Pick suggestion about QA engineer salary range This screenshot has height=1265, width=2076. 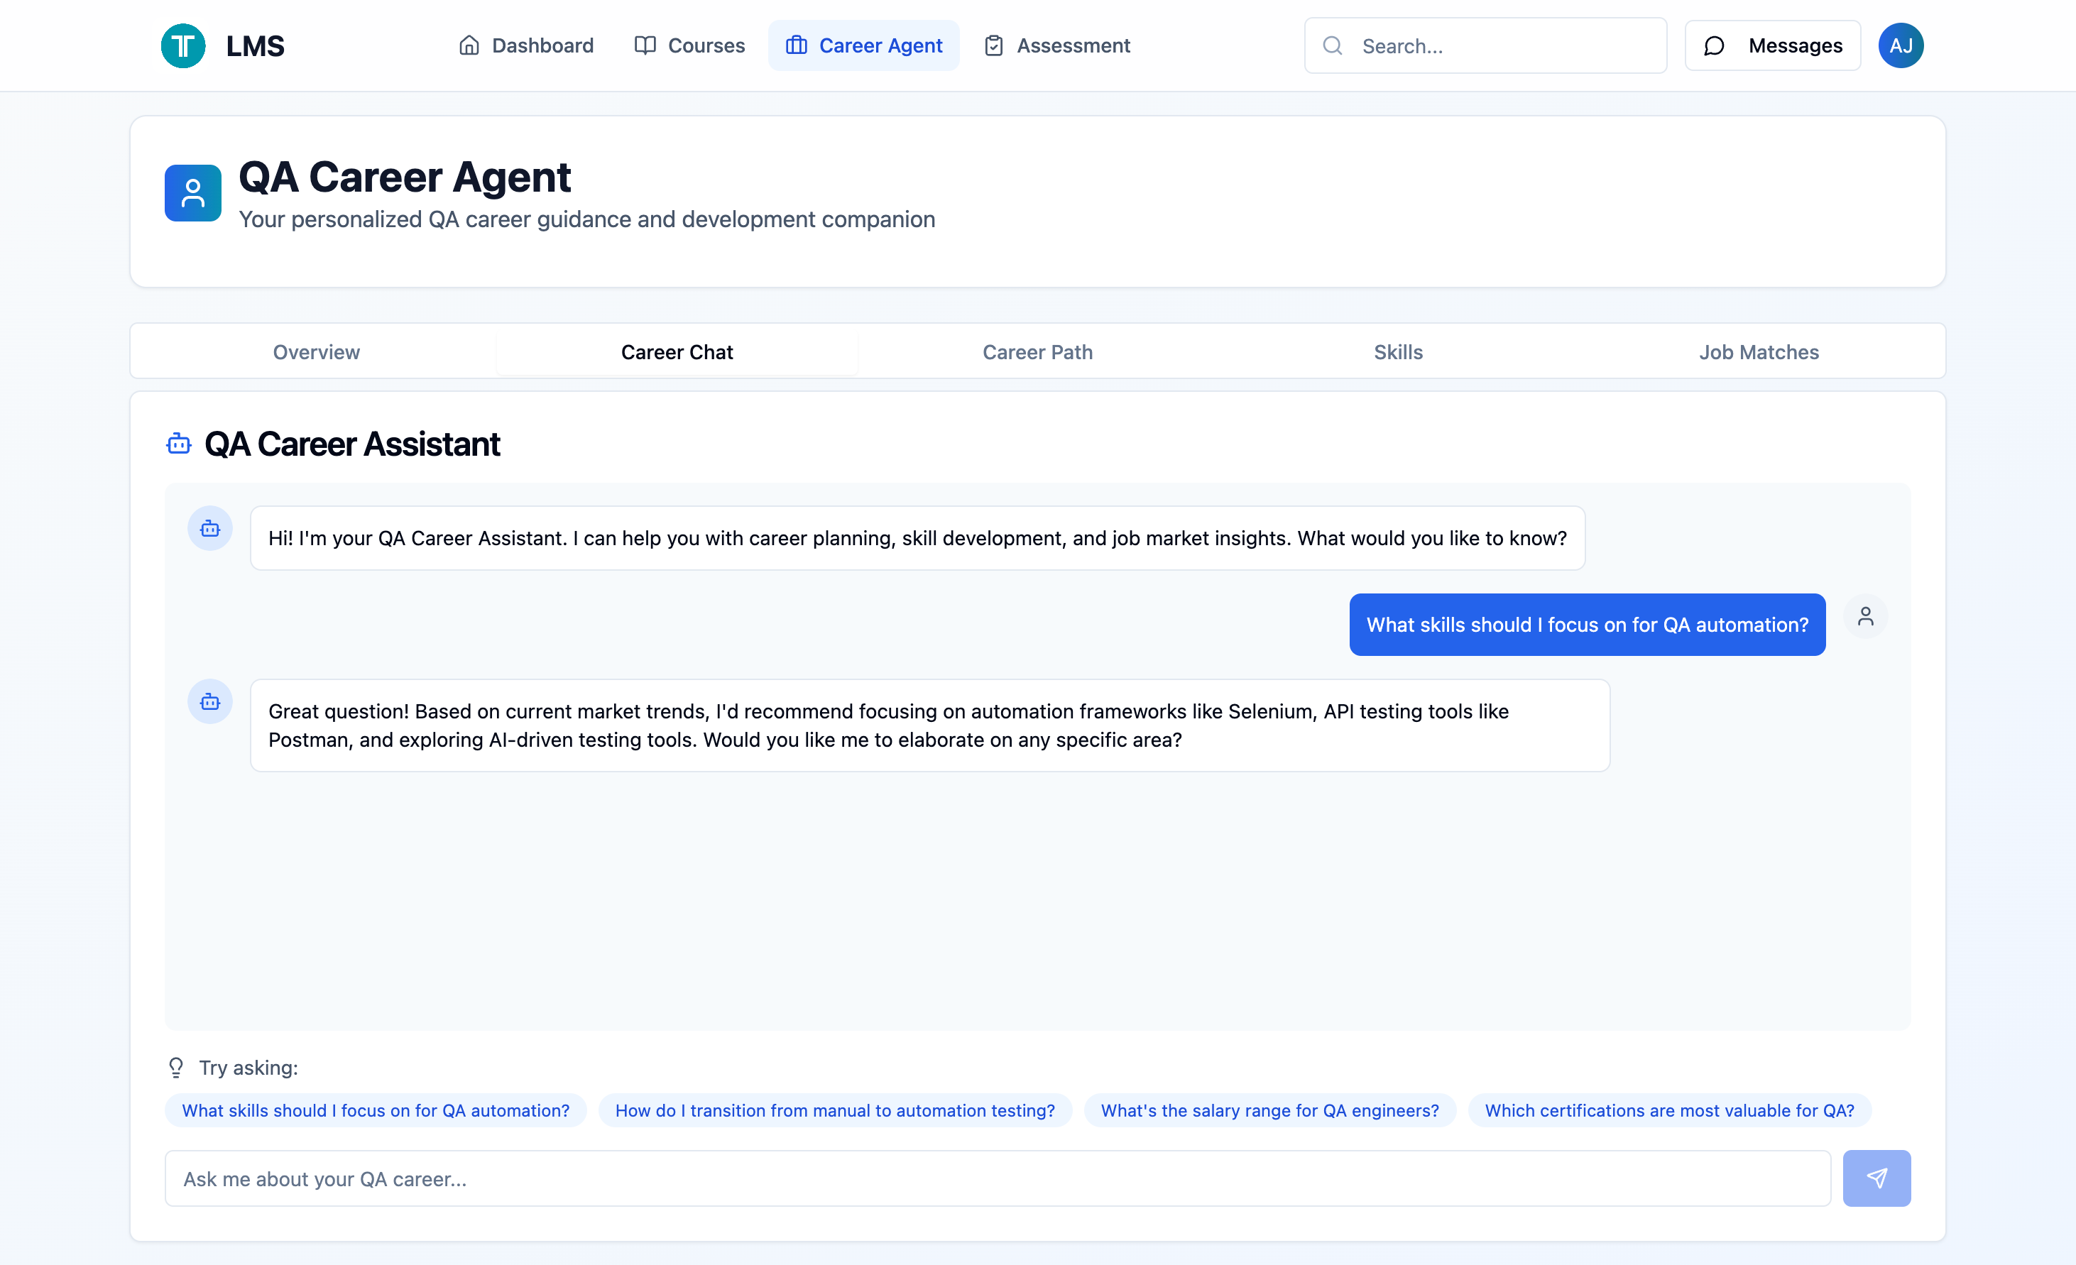coord(1269,1111)
